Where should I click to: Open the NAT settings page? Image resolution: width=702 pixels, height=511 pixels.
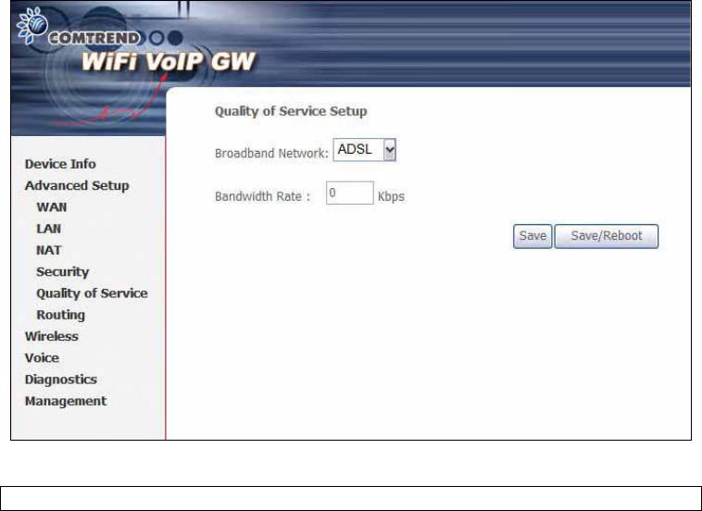click(x=49, y=250)
